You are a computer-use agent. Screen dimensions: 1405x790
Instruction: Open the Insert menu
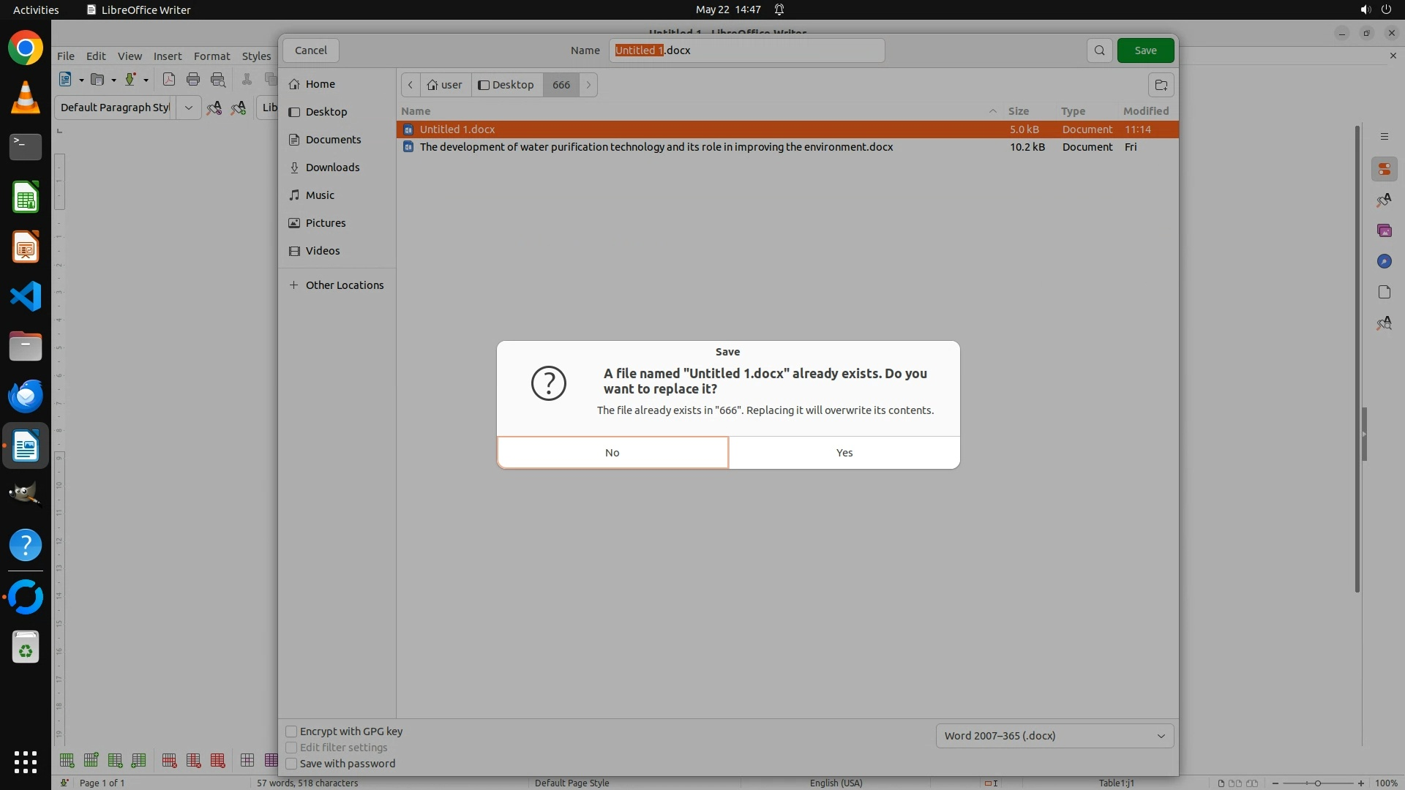pyautogui.click(x=167, y=56)
